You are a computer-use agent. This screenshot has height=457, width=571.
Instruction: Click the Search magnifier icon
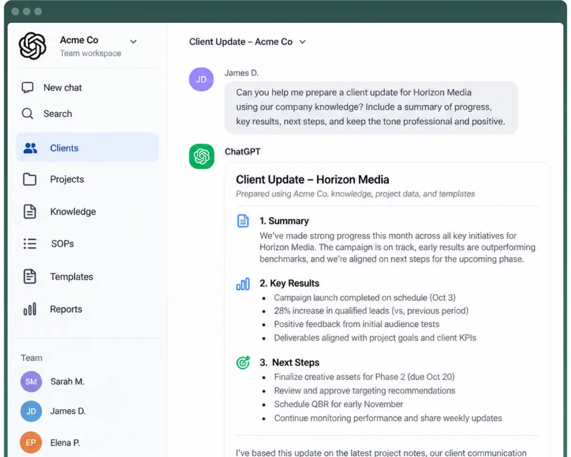click(x=28, y=114)
